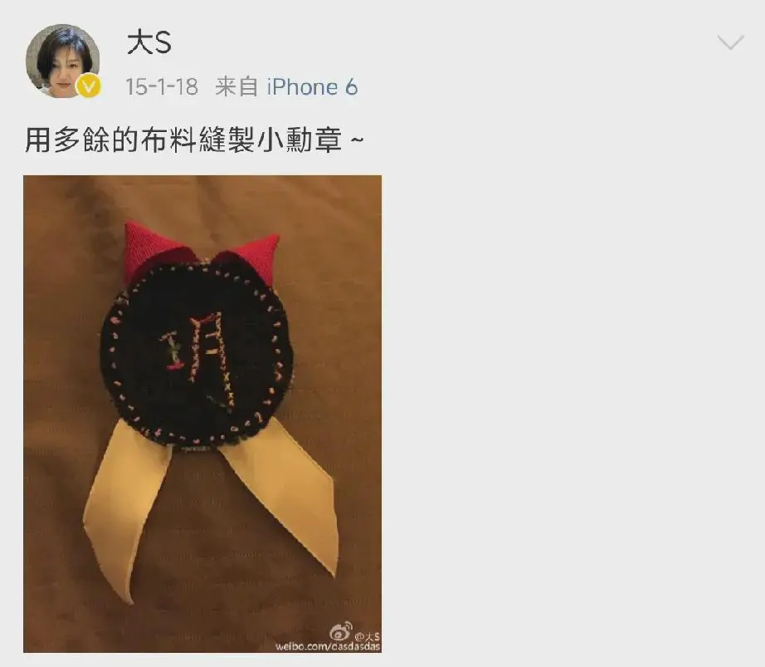The width and height of the screenshot is (765, 667).
Task: Click the yellow verified V badge
Action: (89, 86)
